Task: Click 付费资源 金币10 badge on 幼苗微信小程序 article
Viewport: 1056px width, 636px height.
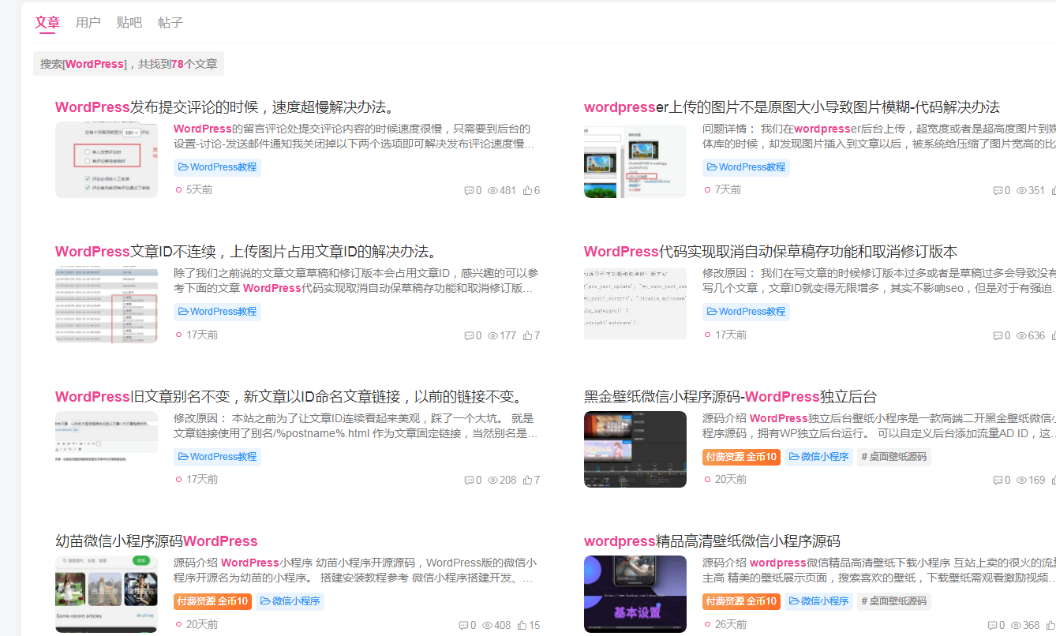Action: click(x=212, y=601)
